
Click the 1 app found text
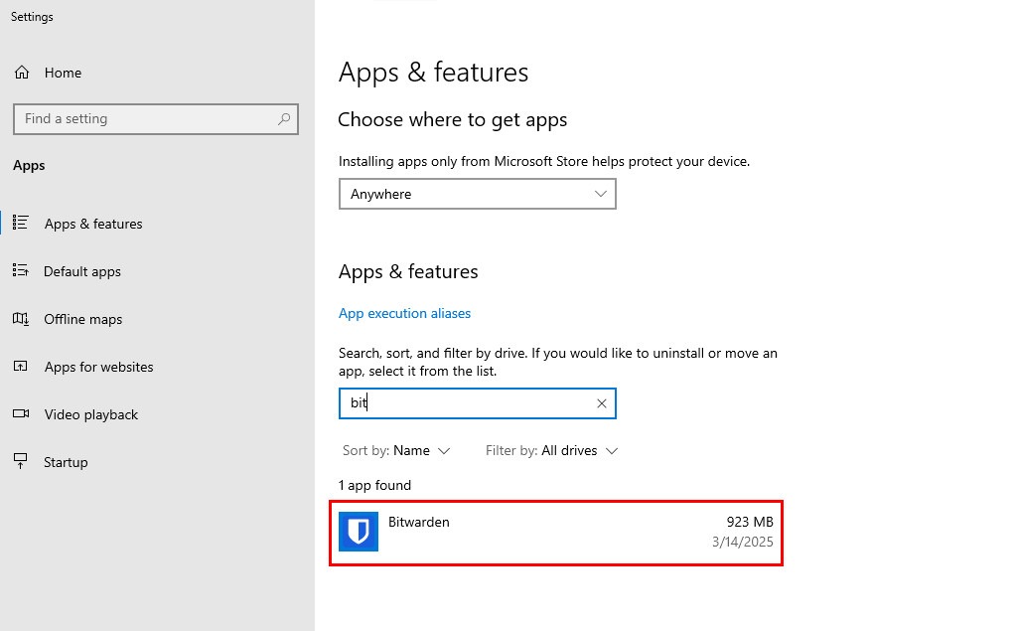coord(374,485)
